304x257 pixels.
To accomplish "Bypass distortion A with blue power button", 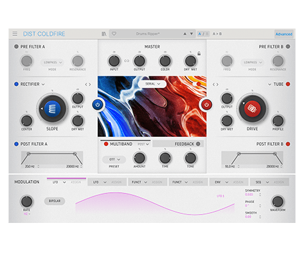I will (98, 105).
